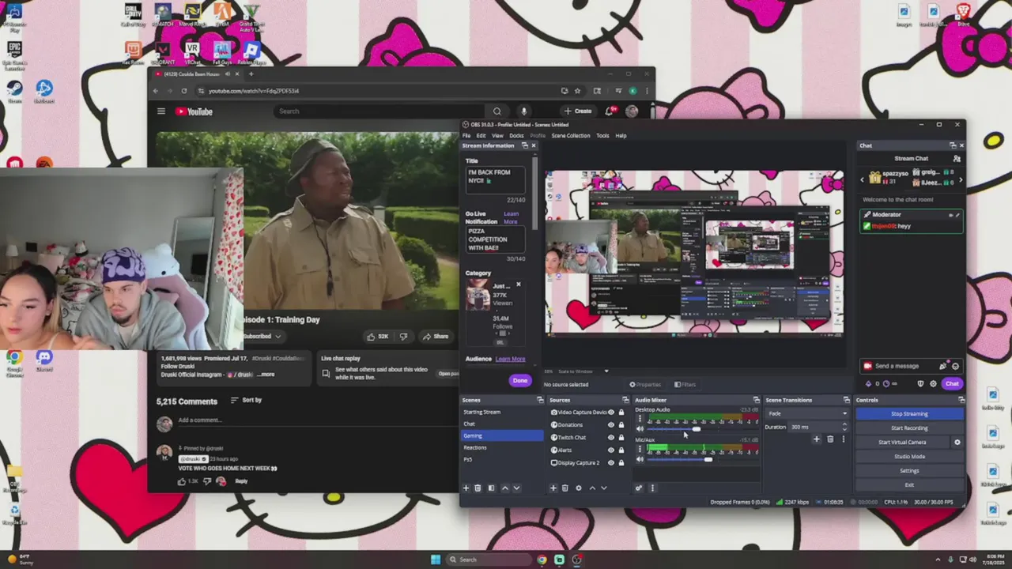Image resolution: width=1012 pixels, height=569 pixels.
Task: Open OBS Tools menu
Action: coord(602,136)
